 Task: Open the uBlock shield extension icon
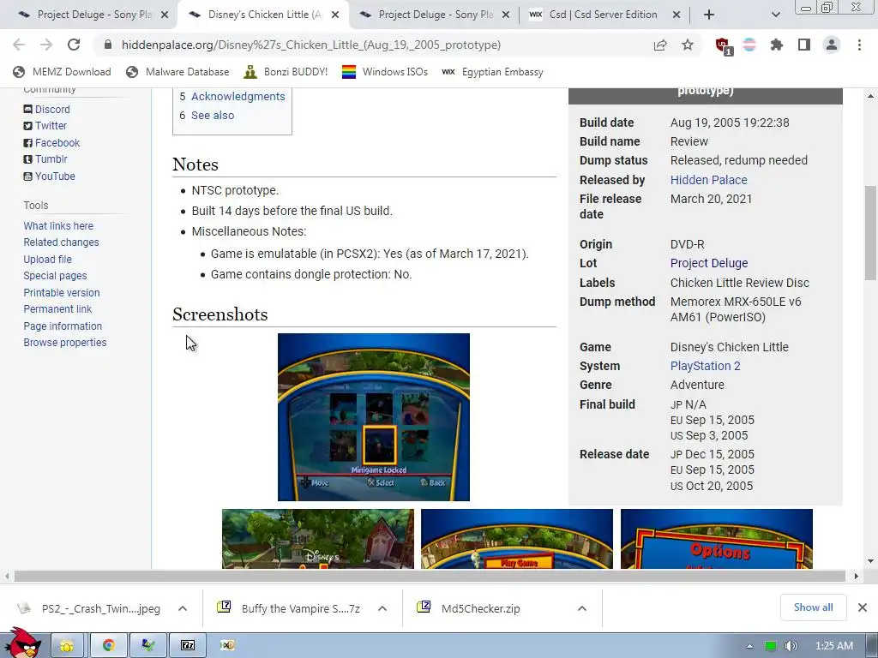(x=723, y=45)
